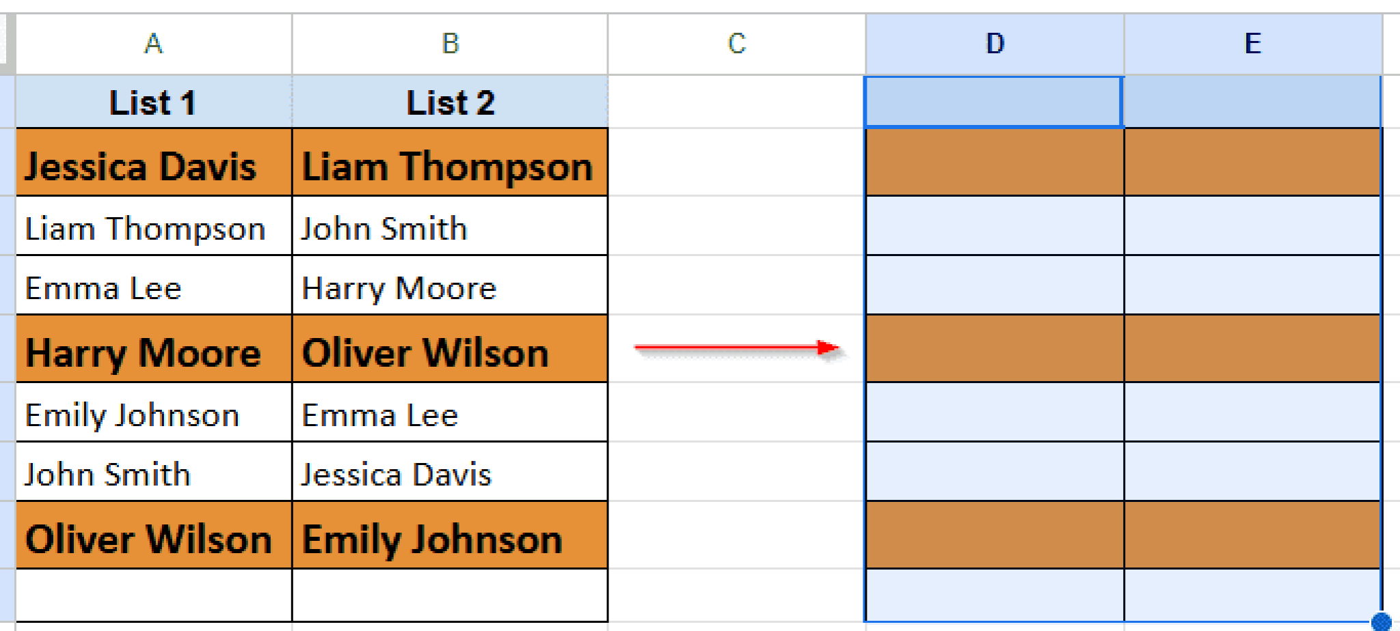Click the column B header

point(450,44)
